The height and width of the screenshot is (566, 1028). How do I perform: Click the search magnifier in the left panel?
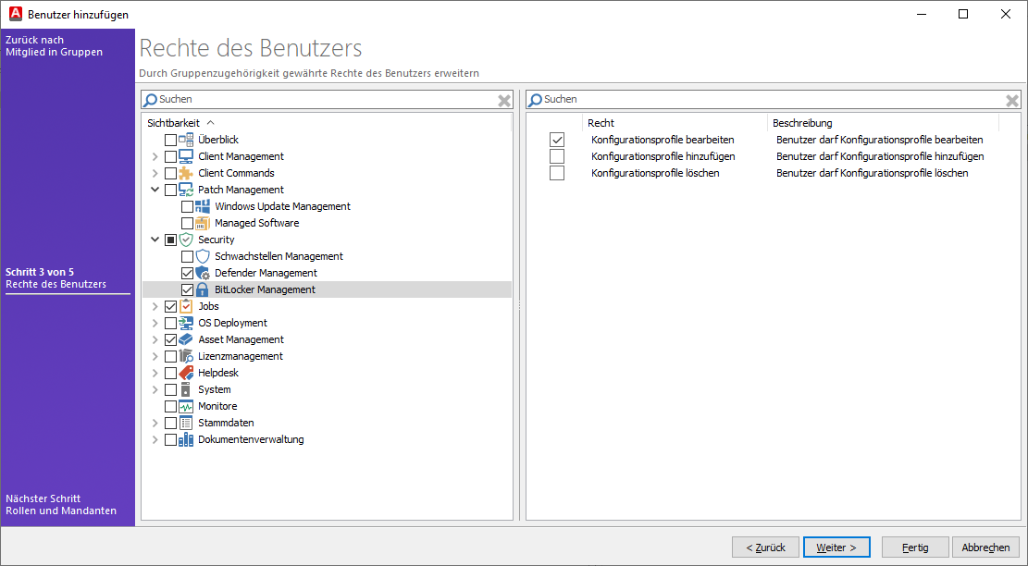pyautogui.click(x=151, y=99)
